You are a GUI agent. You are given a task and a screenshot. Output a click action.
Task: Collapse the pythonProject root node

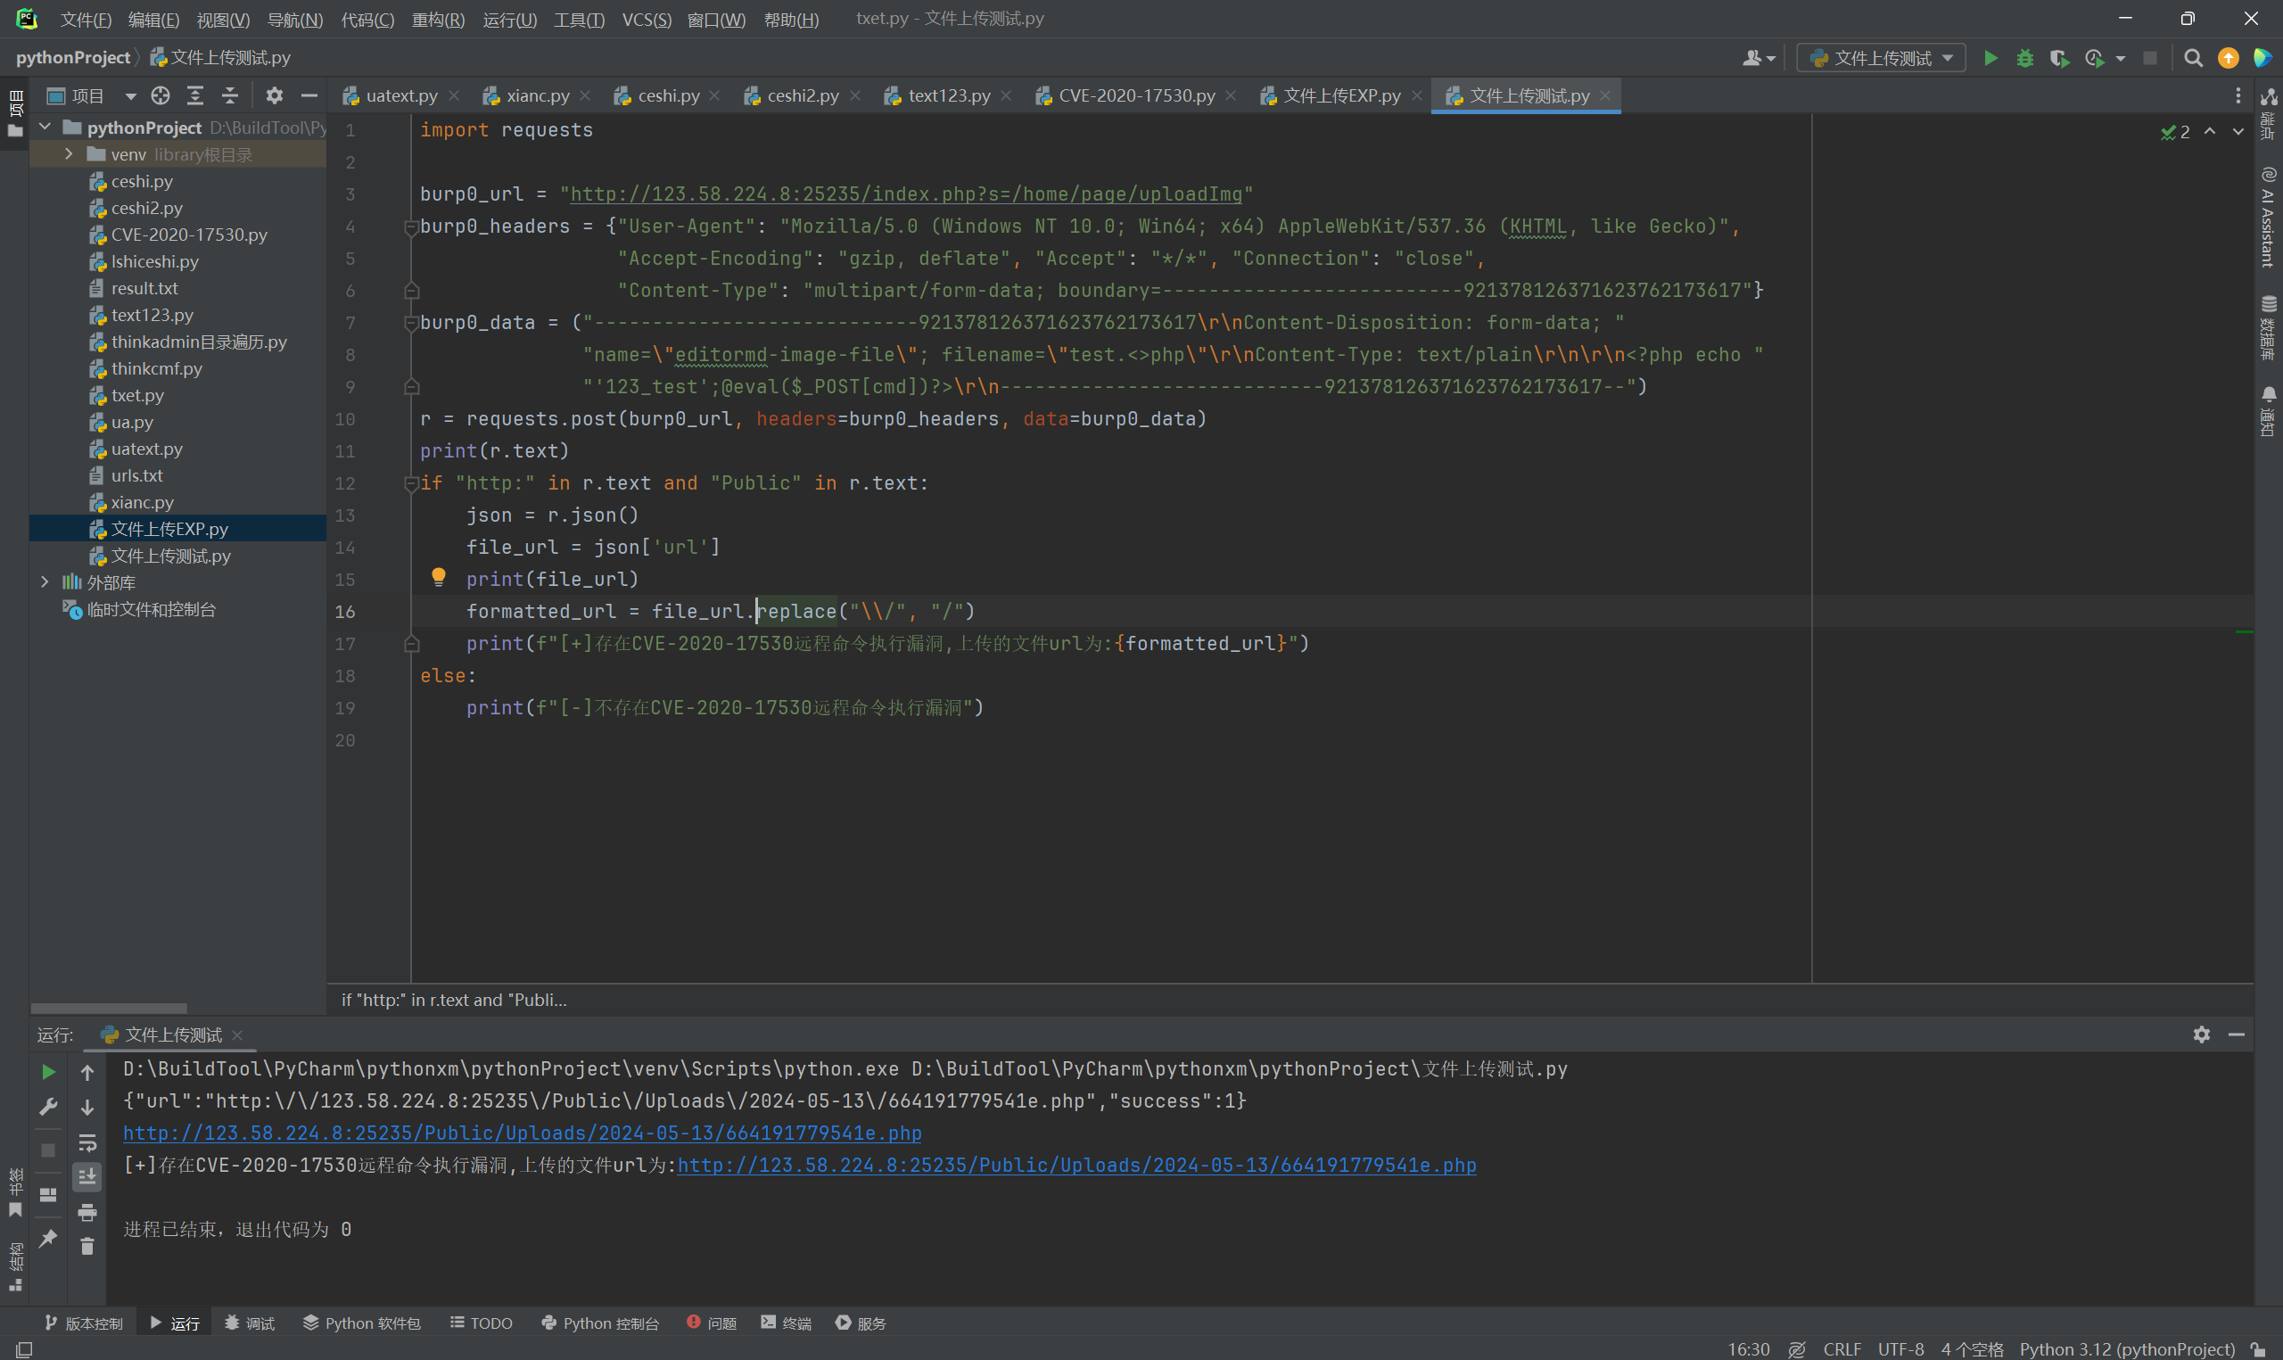(x=44, y=128)
